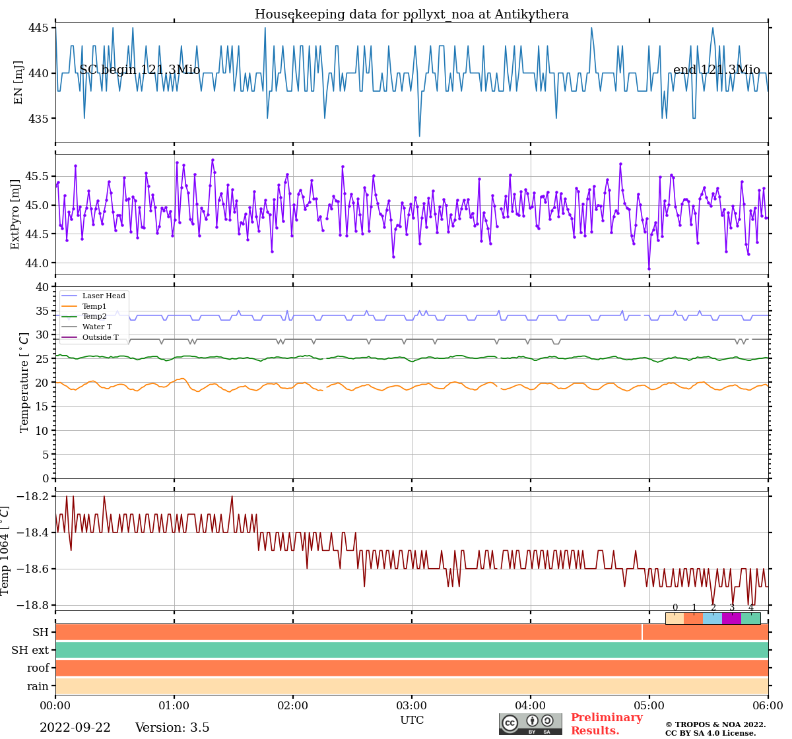792x739 pixels.
Task: Select the green 4 status color swatch
Action: click(x=751, y=618)
